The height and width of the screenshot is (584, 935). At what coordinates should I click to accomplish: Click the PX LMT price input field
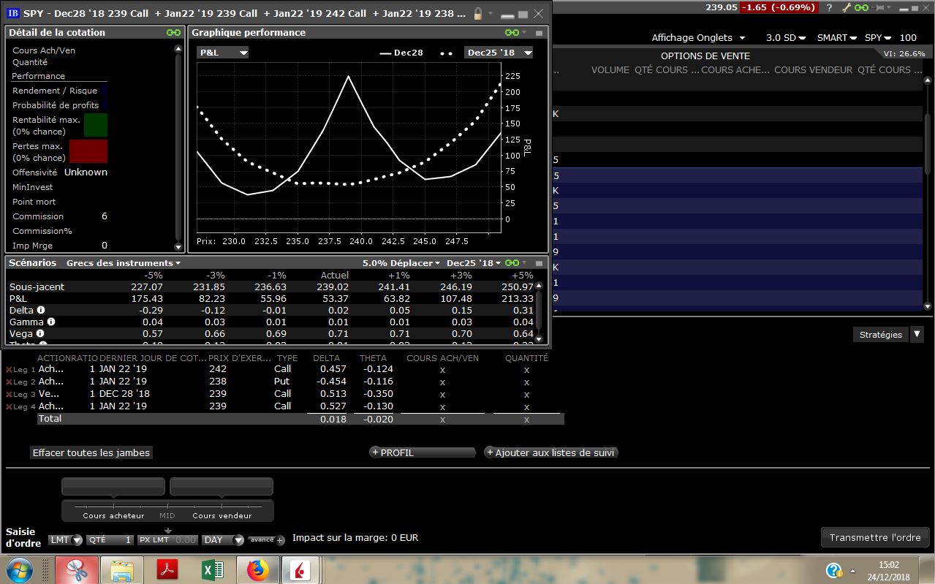coord(167,540)
